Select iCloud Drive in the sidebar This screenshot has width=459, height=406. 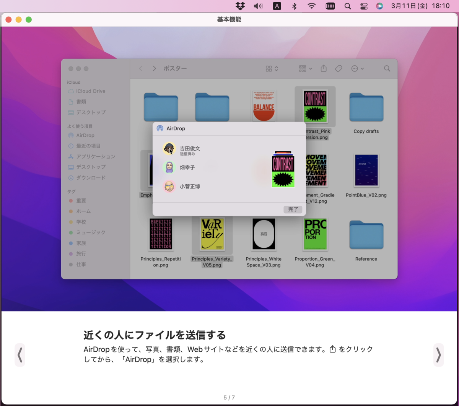90,91
